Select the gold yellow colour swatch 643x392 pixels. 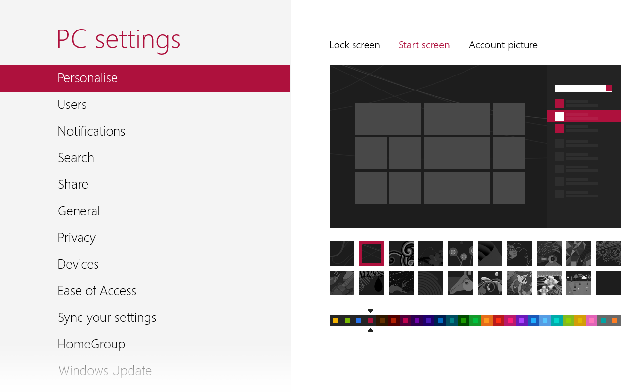pos(580,320)
